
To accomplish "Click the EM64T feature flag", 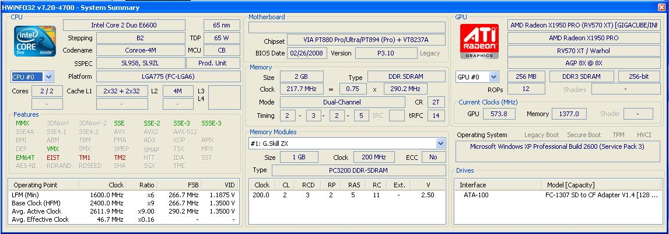I will point(24,158).
